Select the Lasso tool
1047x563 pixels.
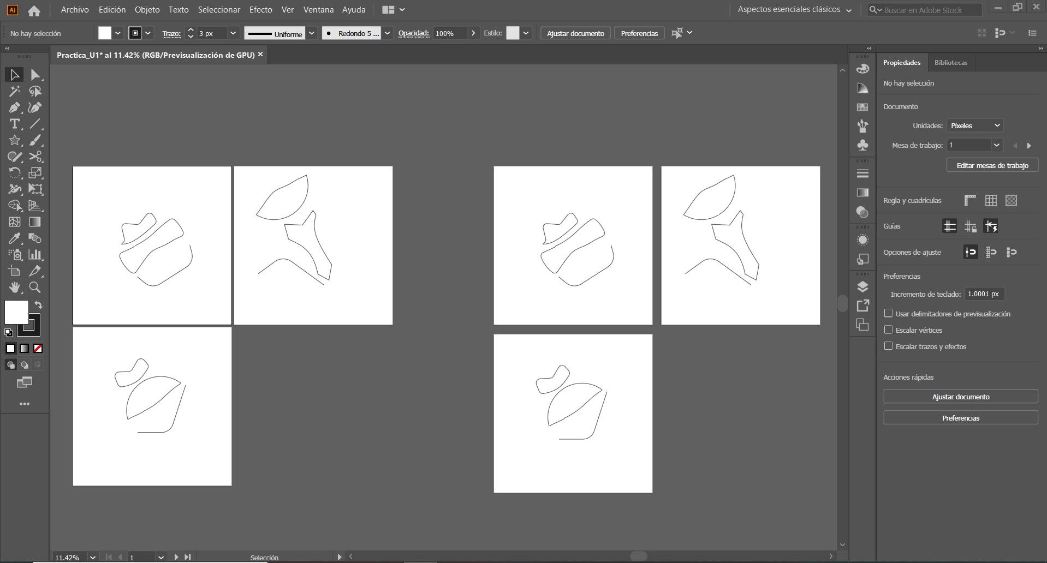(x=35, y=91)
